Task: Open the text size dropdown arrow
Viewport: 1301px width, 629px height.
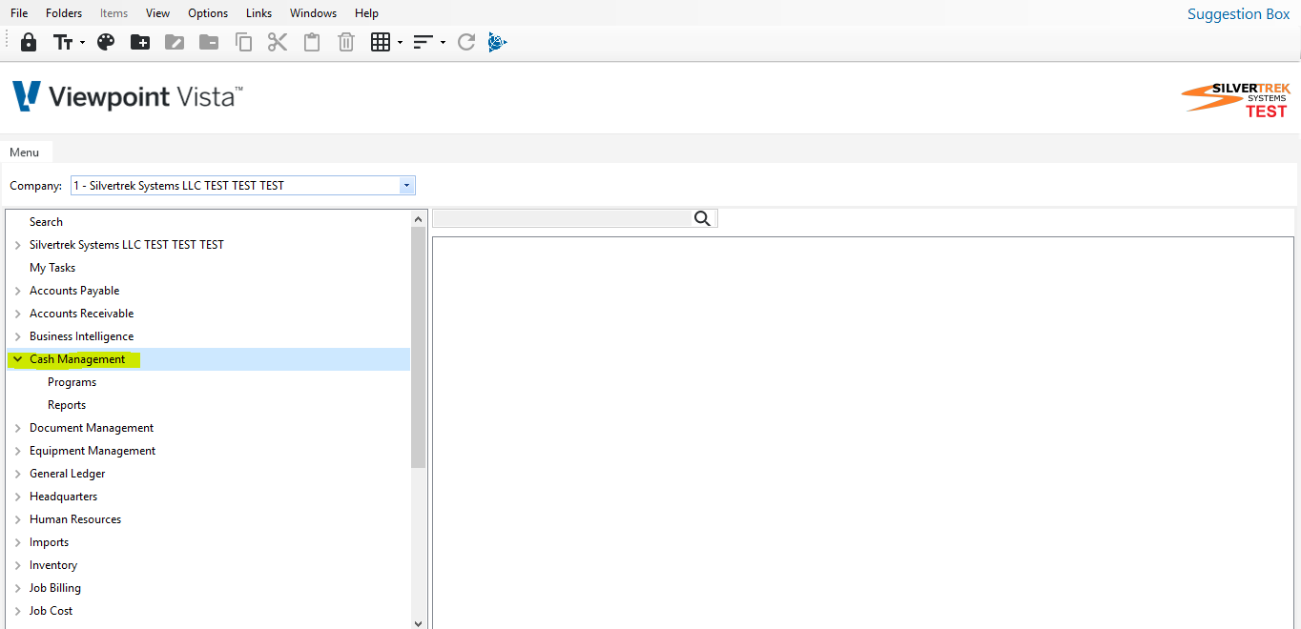Action: tap(83, 42)
